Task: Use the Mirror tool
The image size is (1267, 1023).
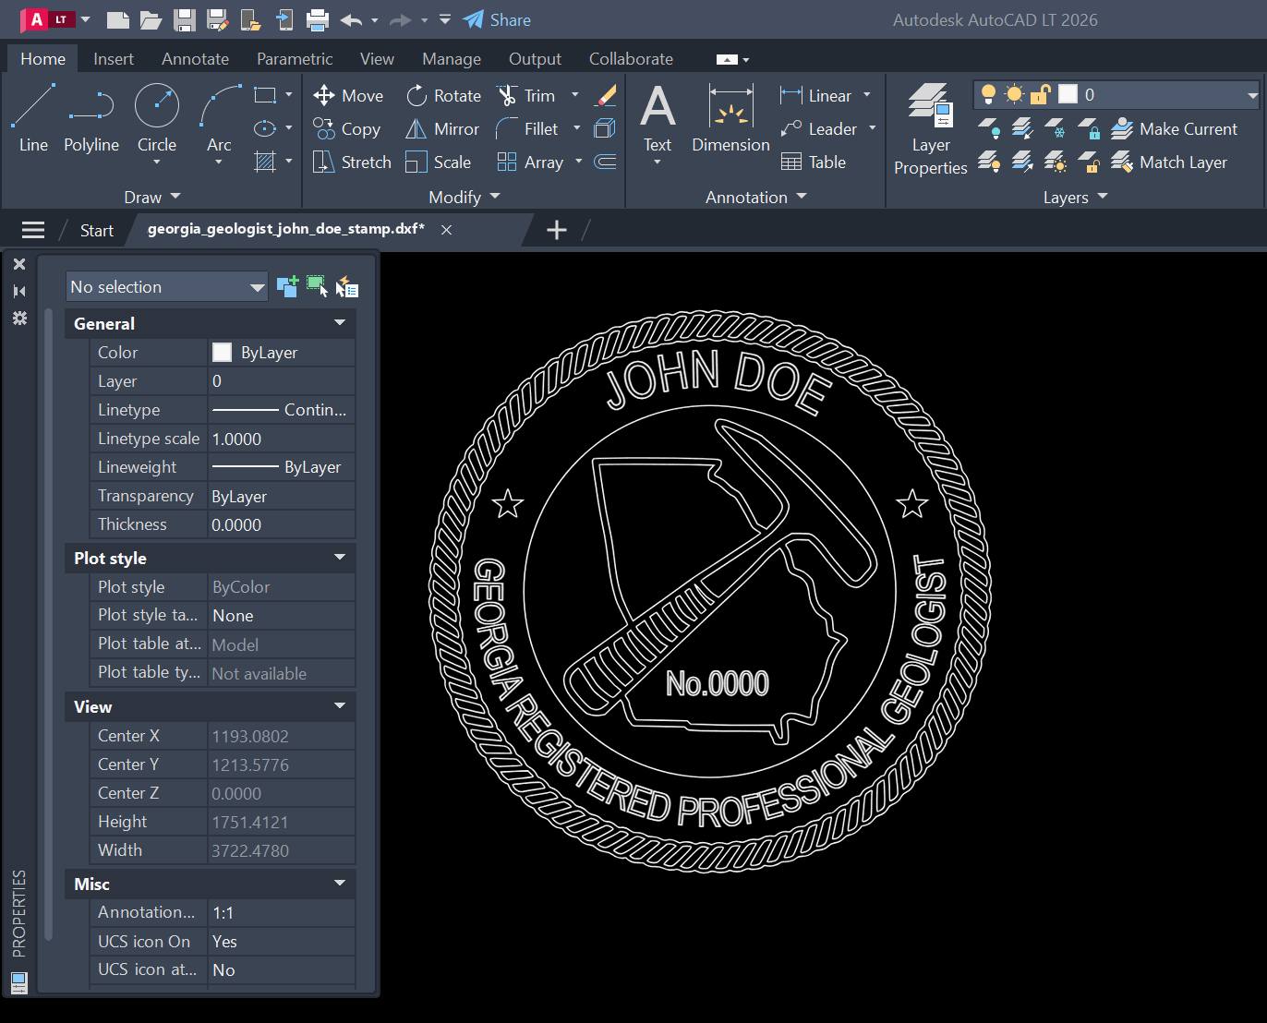Action: coord(443,129)
